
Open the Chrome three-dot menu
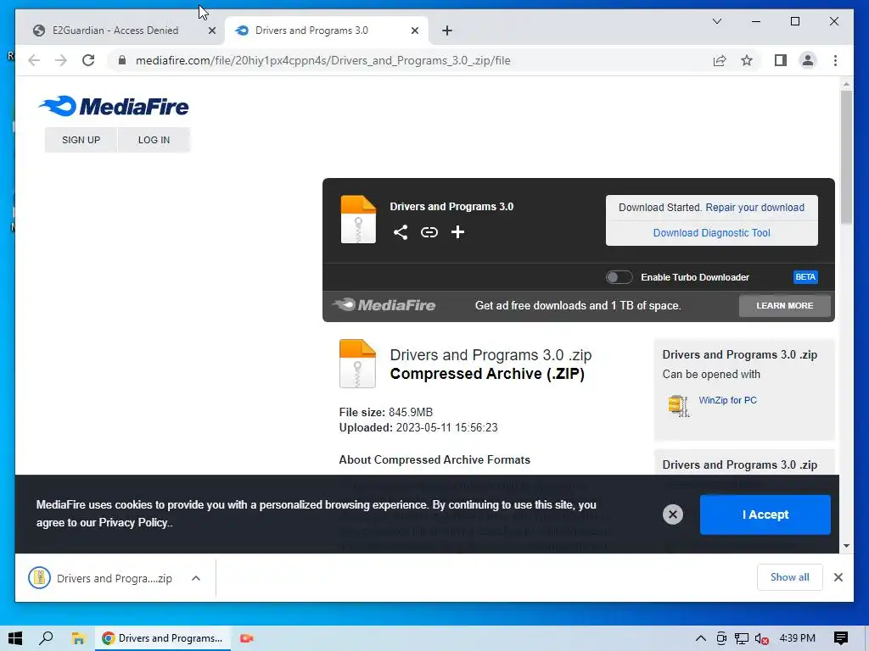(x=835, y=60)
